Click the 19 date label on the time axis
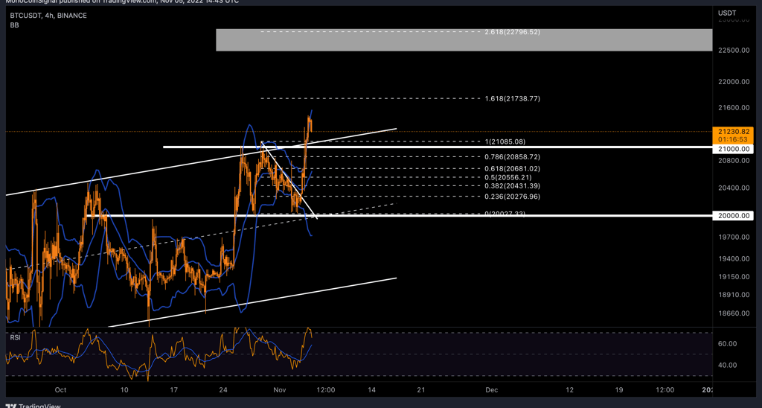 click(618, 389)
